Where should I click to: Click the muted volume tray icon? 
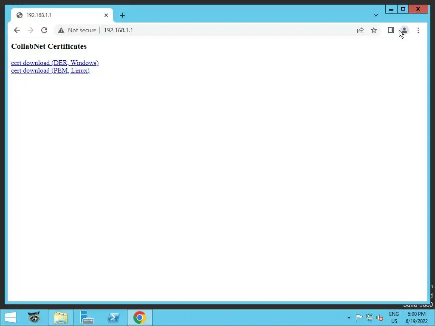(x=379, y=318)
